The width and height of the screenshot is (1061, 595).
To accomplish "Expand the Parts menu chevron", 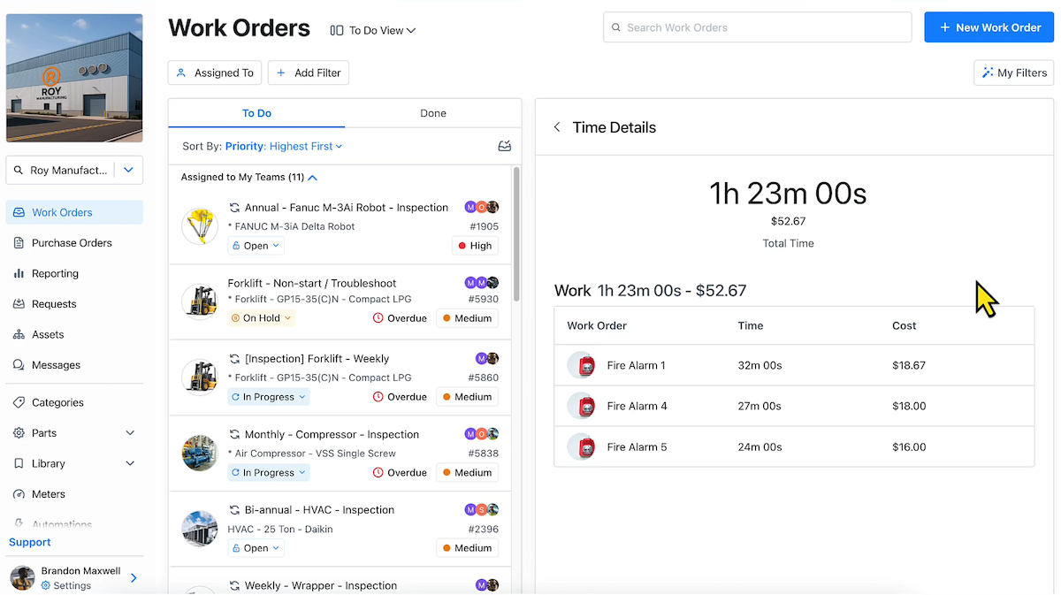I will click(130, 433).
